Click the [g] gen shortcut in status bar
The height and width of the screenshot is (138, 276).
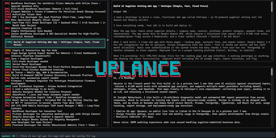(x=41, y=136)
